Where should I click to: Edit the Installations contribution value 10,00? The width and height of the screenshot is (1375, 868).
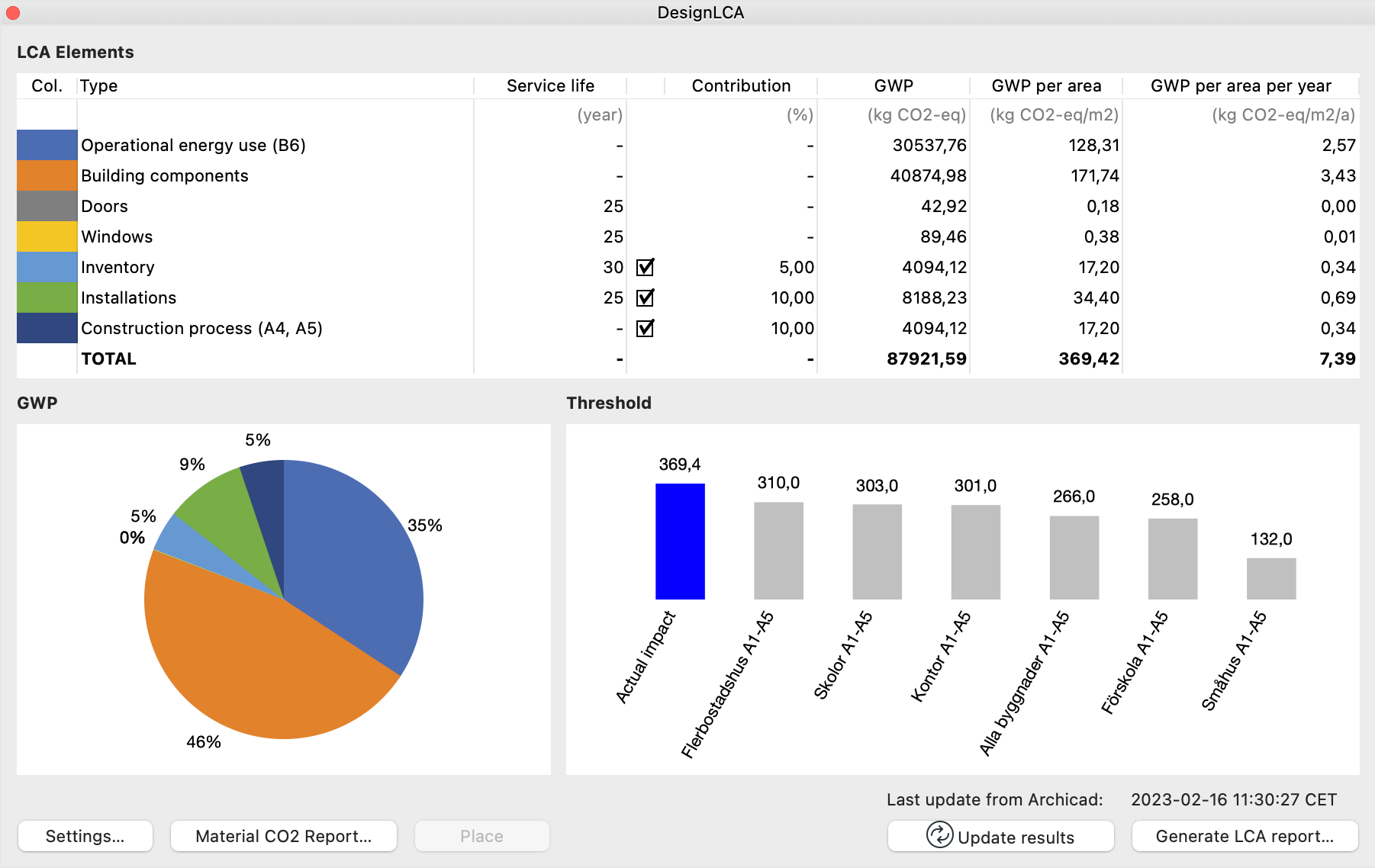[x=792, y=297]
